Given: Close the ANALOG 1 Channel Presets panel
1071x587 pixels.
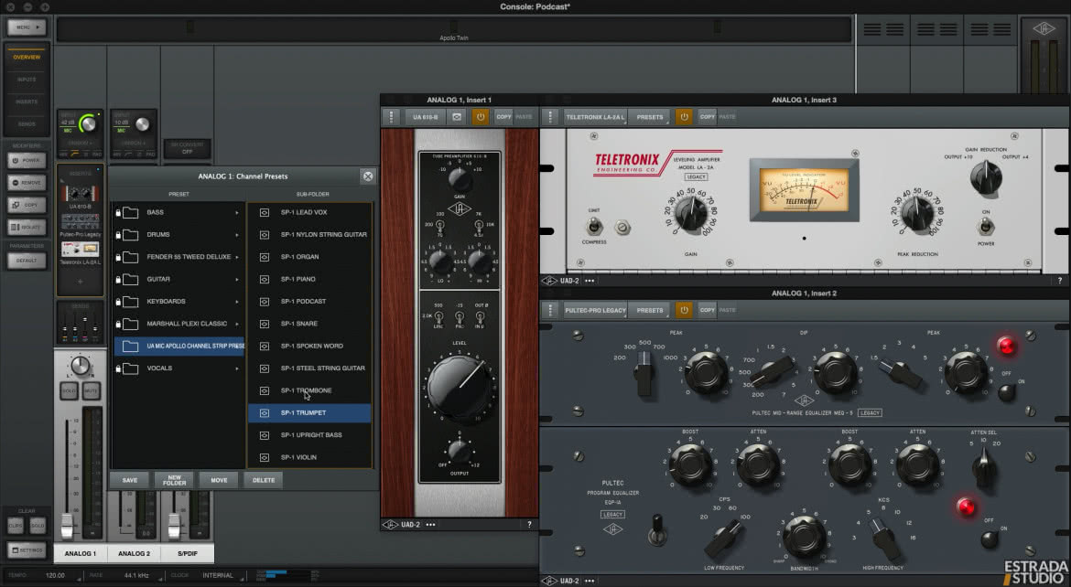Looking at the screenshot, I should 368,176.
